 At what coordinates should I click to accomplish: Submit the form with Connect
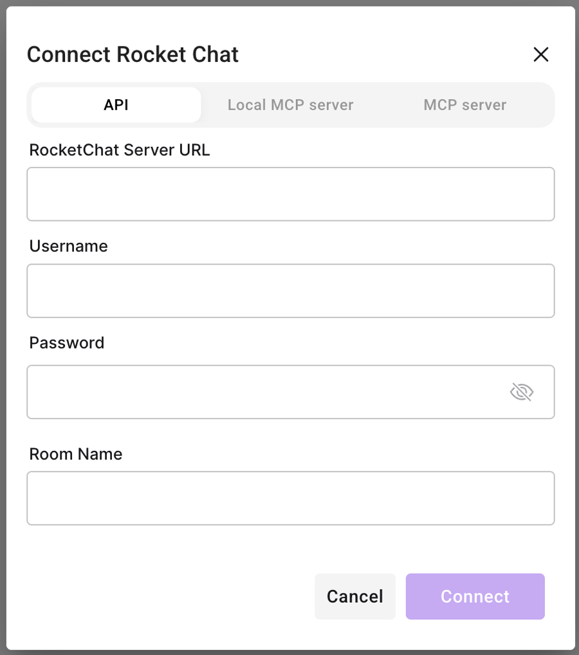click(475, 596)
